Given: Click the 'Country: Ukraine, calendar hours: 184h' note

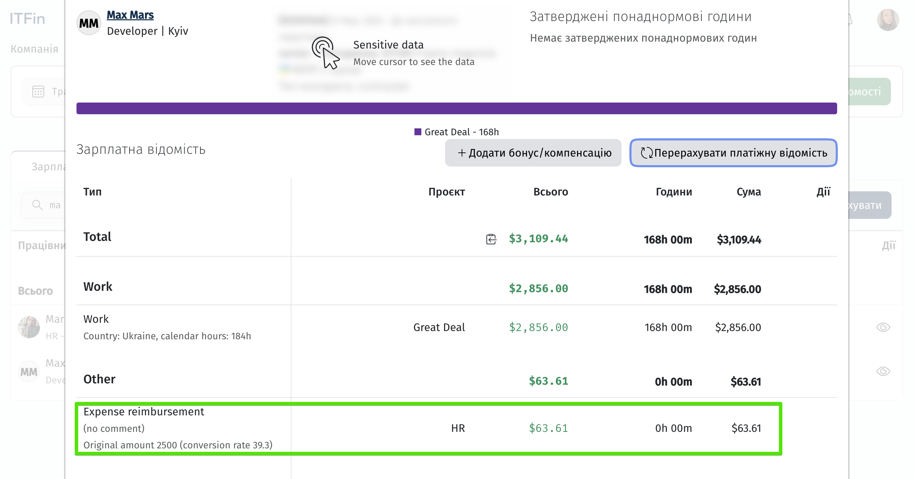Looking at the screenshot, I should tap(167, 336).
